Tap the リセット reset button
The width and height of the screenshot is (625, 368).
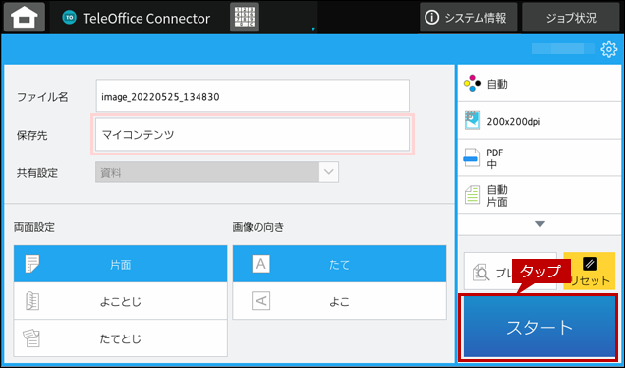click(x=589, y=271)
